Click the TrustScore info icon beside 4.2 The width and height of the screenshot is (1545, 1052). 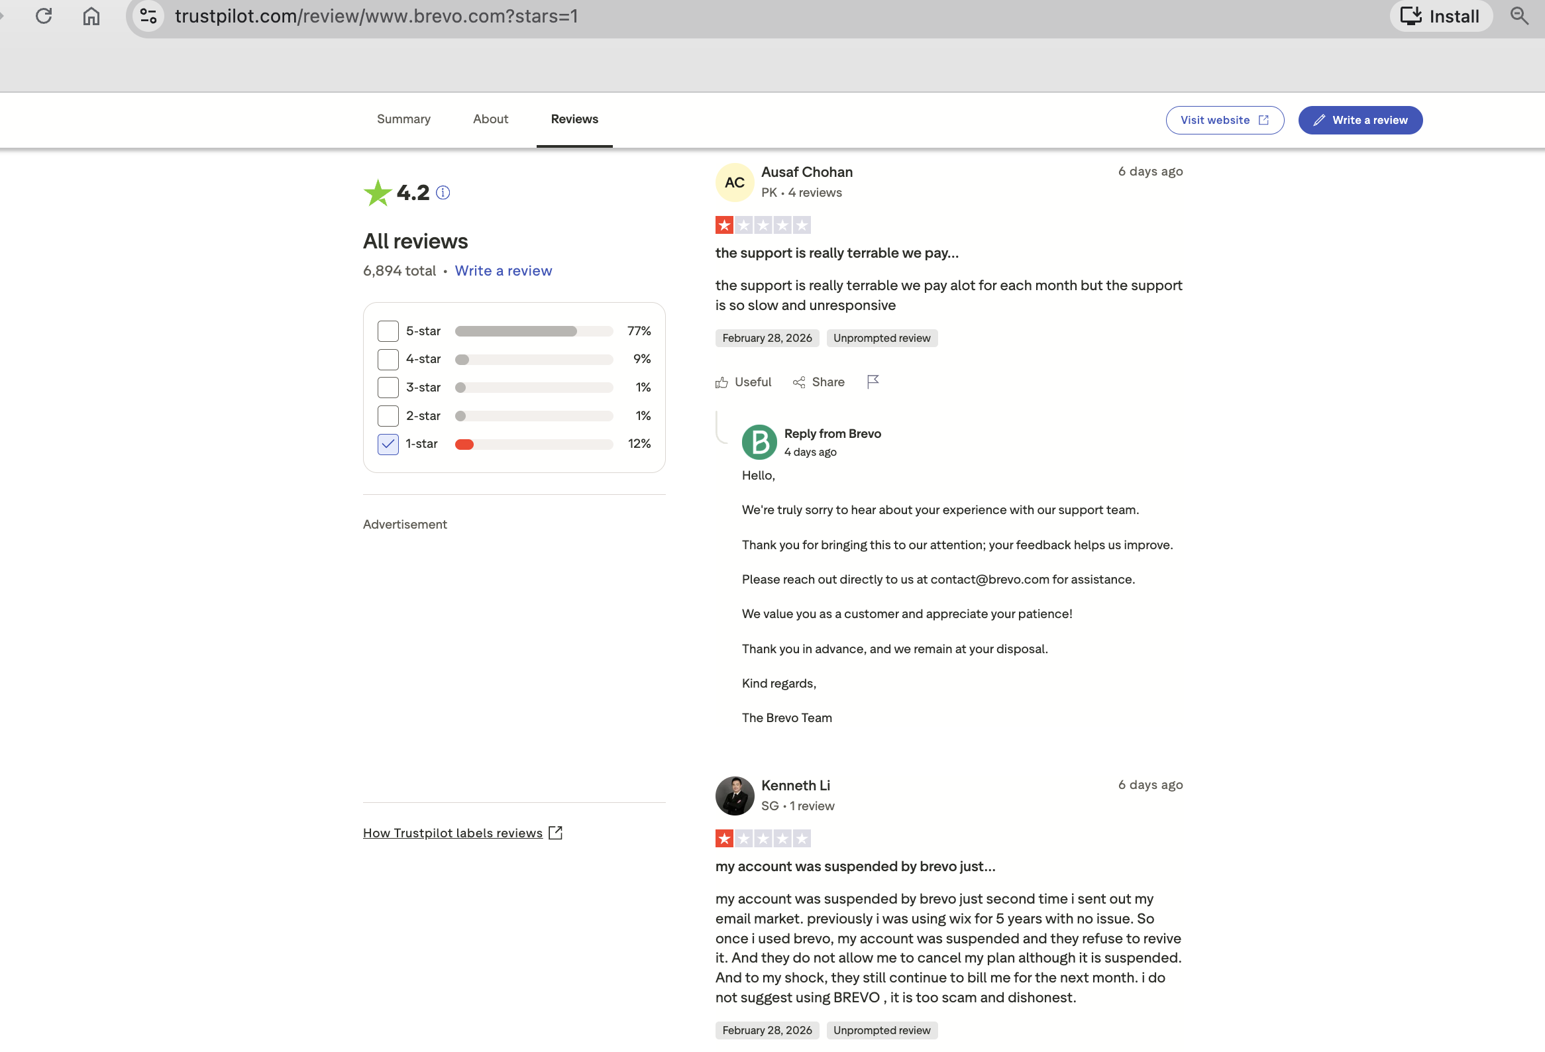coord(443,193)
